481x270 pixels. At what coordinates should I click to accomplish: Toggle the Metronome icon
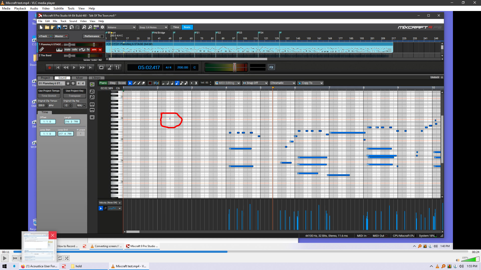(x=109, y=67)
